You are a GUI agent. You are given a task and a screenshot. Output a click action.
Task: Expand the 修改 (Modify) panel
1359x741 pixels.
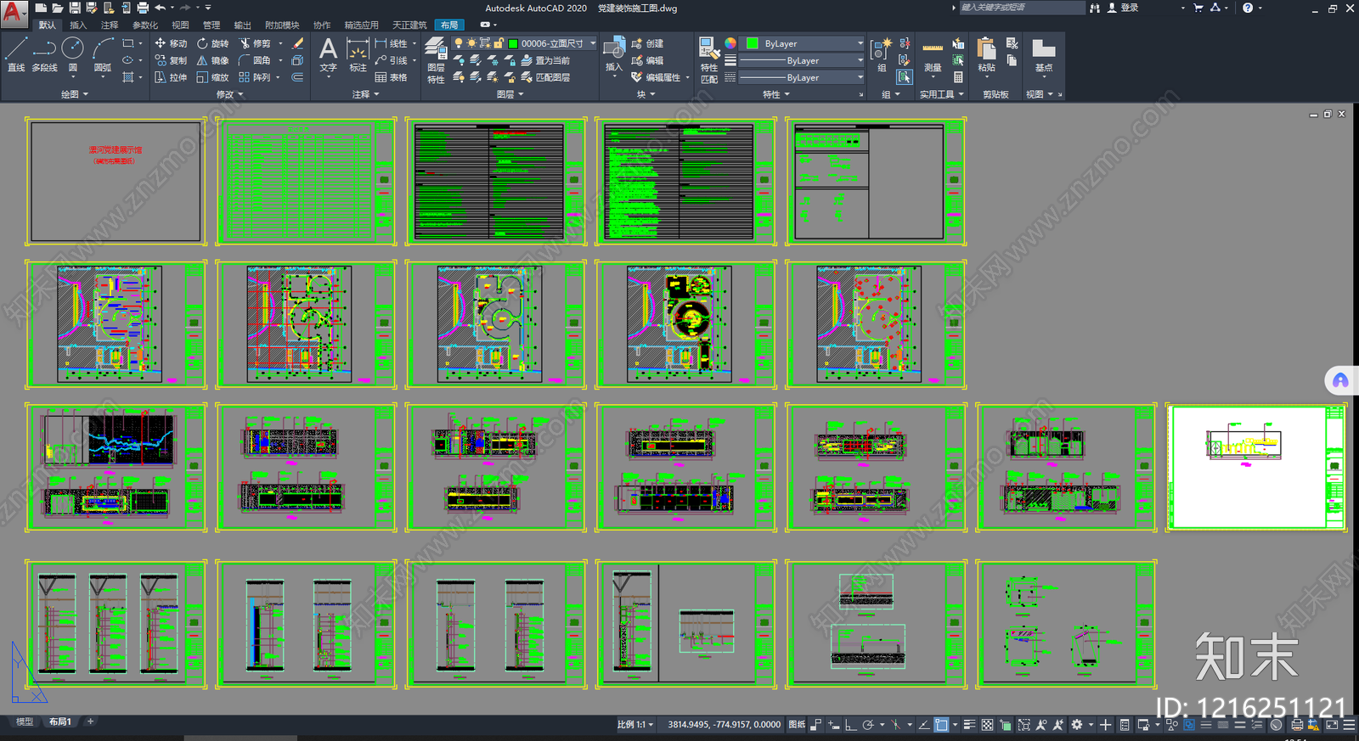pyautogui.click(x=230, y=94)
